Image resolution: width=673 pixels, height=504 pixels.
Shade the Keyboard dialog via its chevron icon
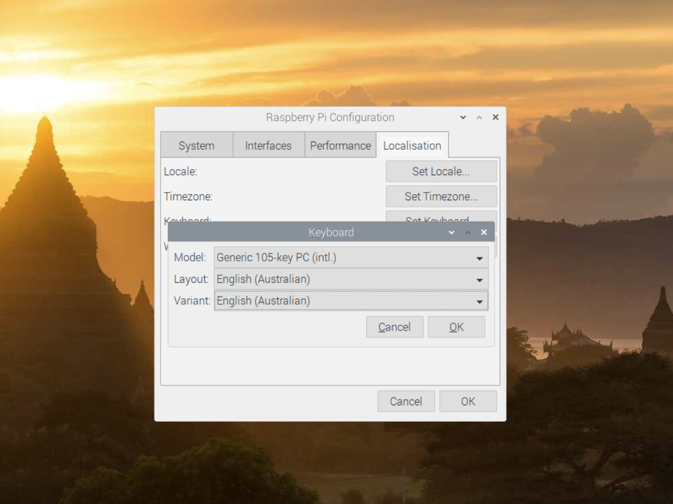pos(452,232)
